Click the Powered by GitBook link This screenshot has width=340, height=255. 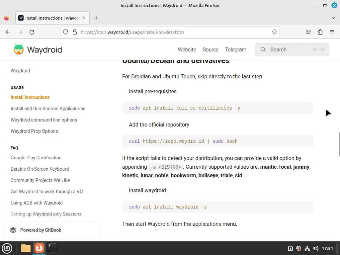click(52, 230)
